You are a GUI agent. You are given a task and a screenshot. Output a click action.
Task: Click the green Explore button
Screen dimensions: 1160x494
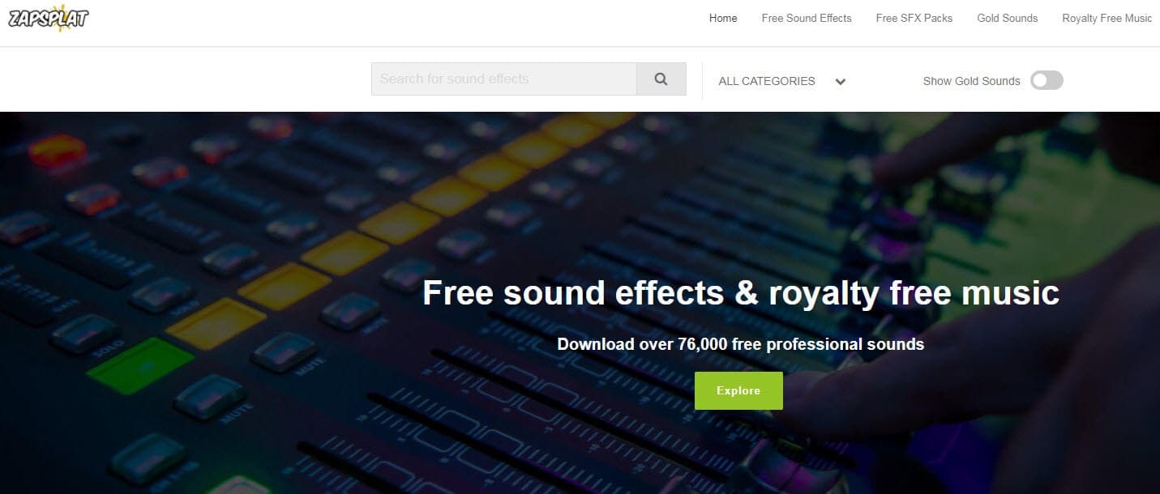[738, 390]
